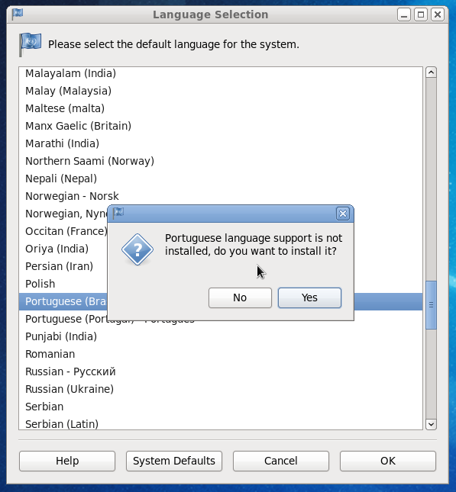Close the Language Selection window
Screen dimensions: 456x492
(x=438, y=14)
